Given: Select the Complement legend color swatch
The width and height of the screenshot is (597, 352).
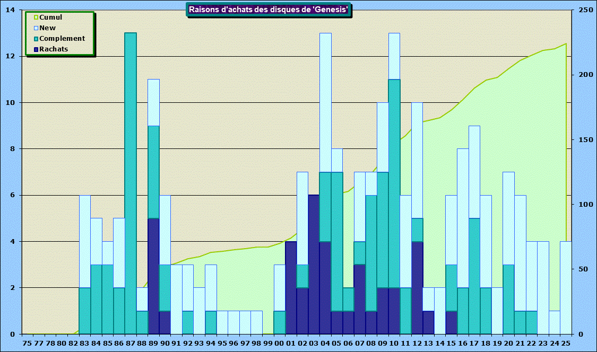Looking at the screenshot, I should [36, 39].
